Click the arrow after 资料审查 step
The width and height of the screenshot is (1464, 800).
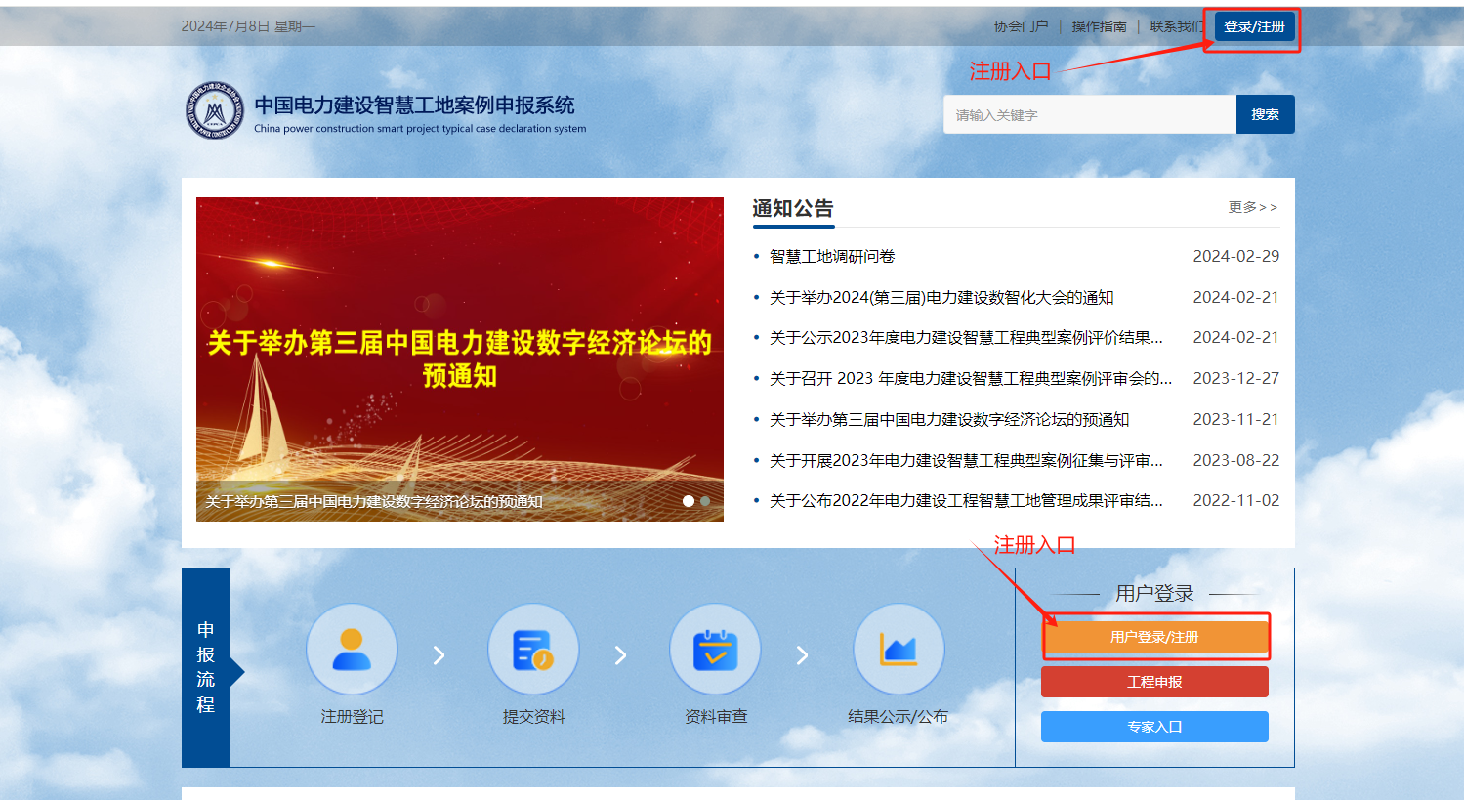802,655
